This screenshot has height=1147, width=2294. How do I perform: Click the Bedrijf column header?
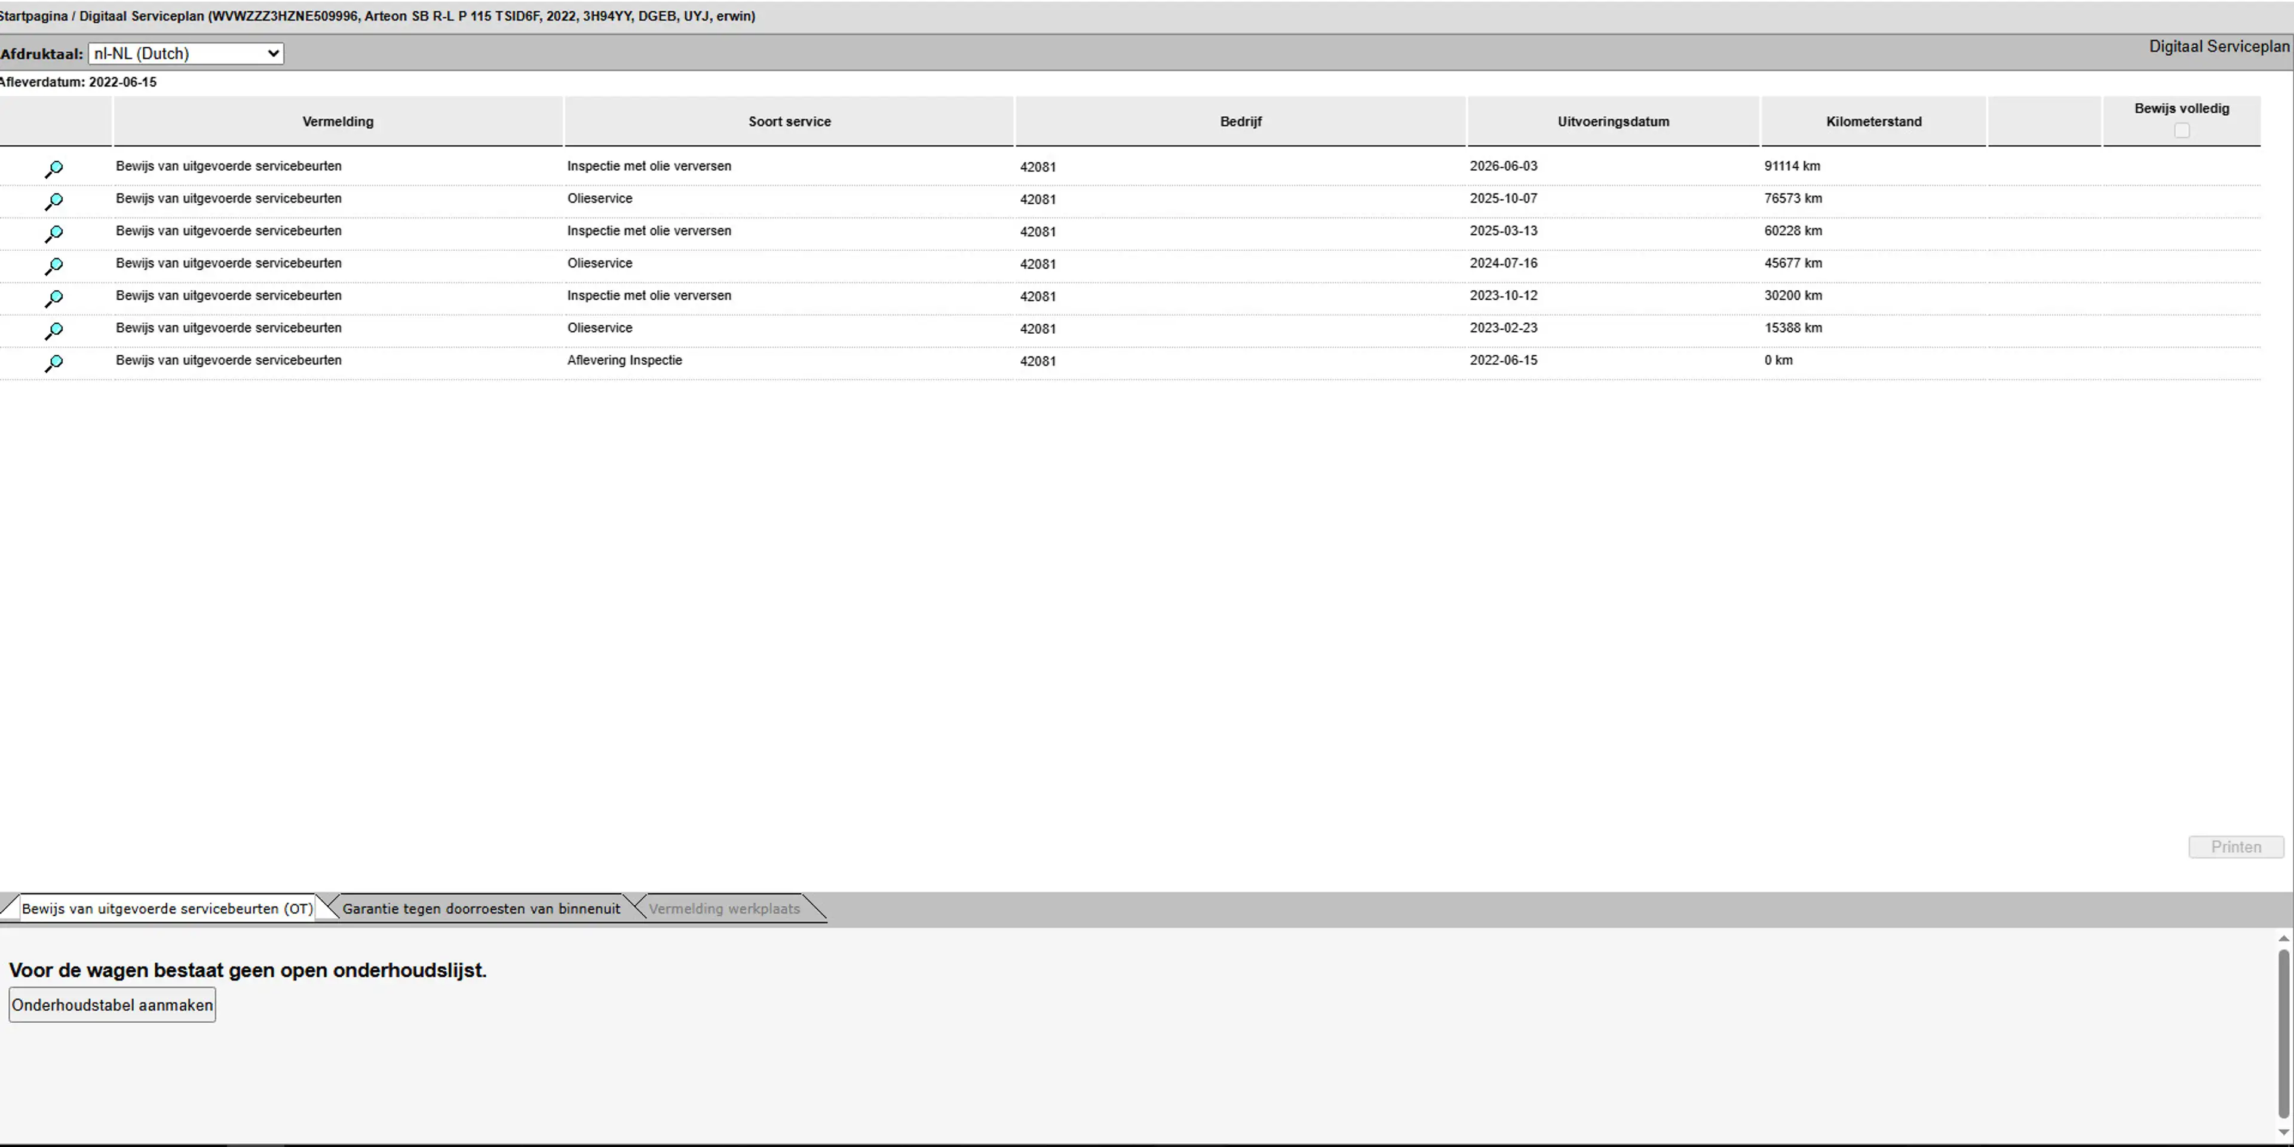click(x=1241, y=121)
